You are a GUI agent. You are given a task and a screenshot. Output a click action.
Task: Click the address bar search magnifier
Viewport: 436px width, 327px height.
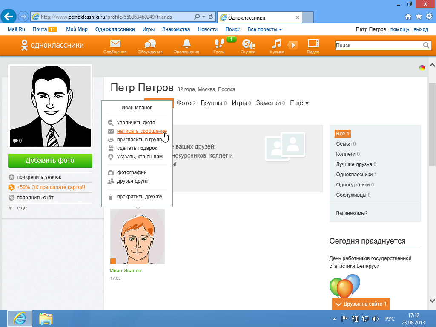point(197,17)
